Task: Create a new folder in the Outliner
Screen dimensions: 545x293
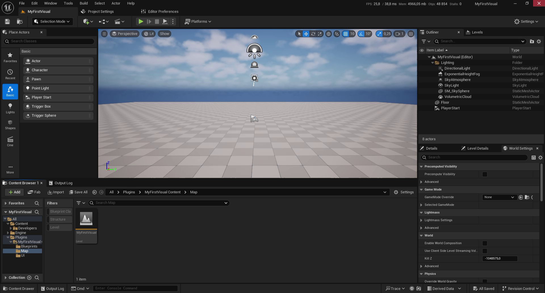Action: 532,41
